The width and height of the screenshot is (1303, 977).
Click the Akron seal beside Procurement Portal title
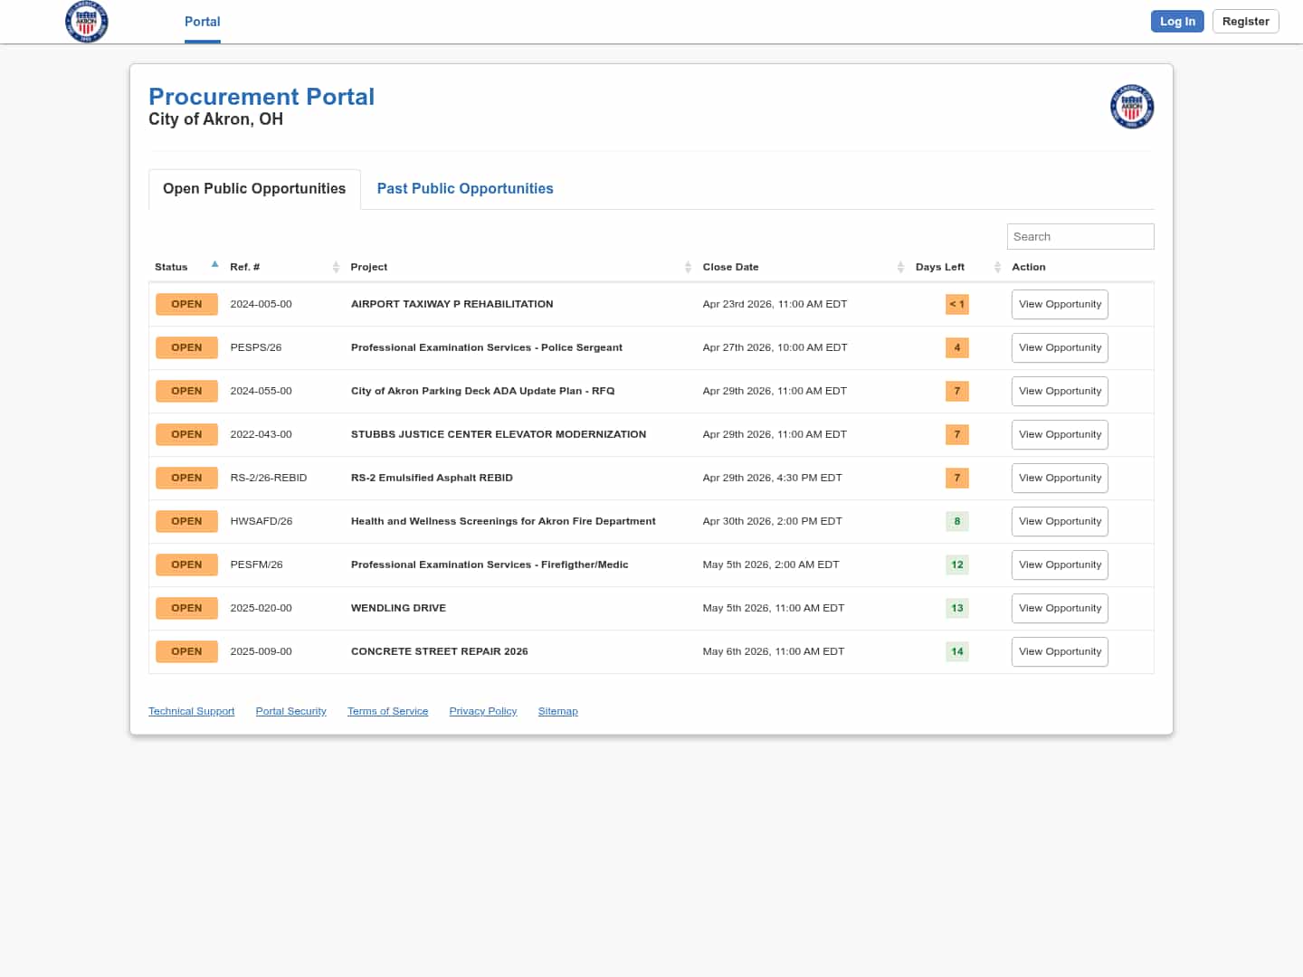tap(1131, 107)
